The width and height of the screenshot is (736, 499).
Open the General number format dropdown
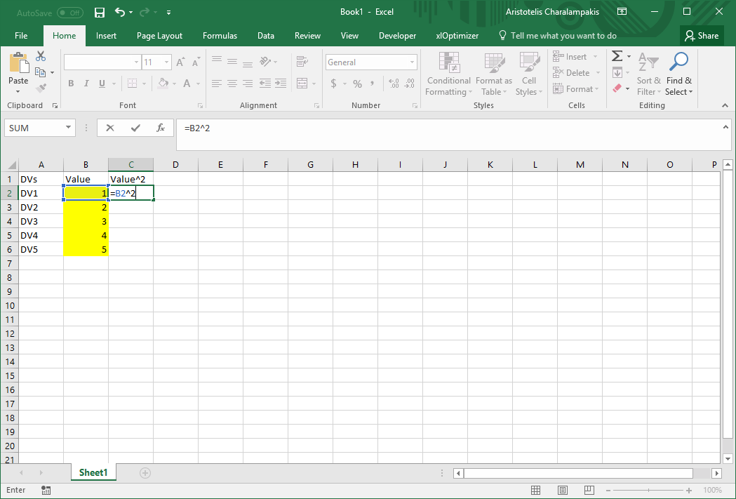[x=413, y=62]
